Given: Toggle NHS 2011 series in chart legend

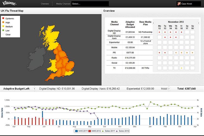Looking at the screenshot, I should 82,131.
